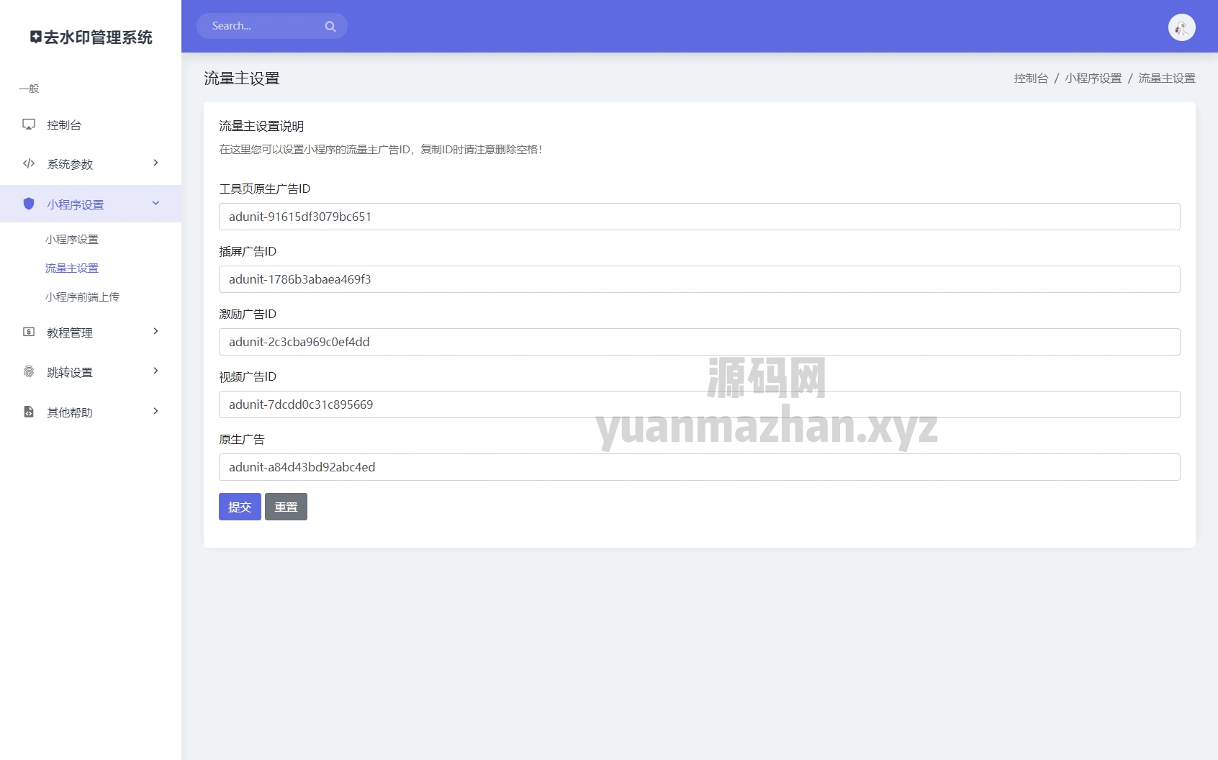Click the 教程管理 icon in sidebar

pyautogui.click(x=29, y=332)
